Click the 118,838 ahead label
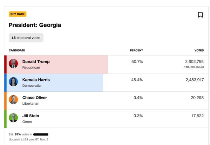This screenshot has width=210, height=145. [194, 67]
